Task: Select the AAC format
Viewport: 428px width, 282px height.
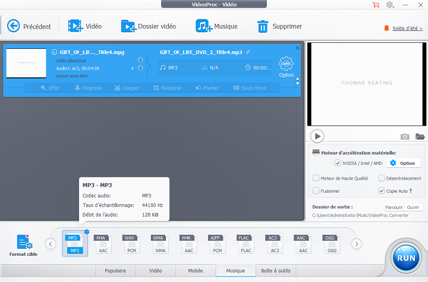Action: coord(303,244)
